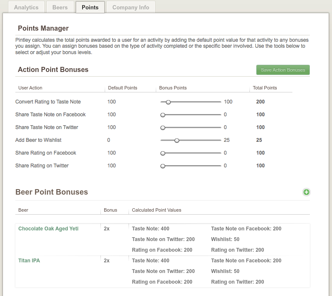Open the Titan IPA beer link
Screen dimensions: 332x296
29,260
